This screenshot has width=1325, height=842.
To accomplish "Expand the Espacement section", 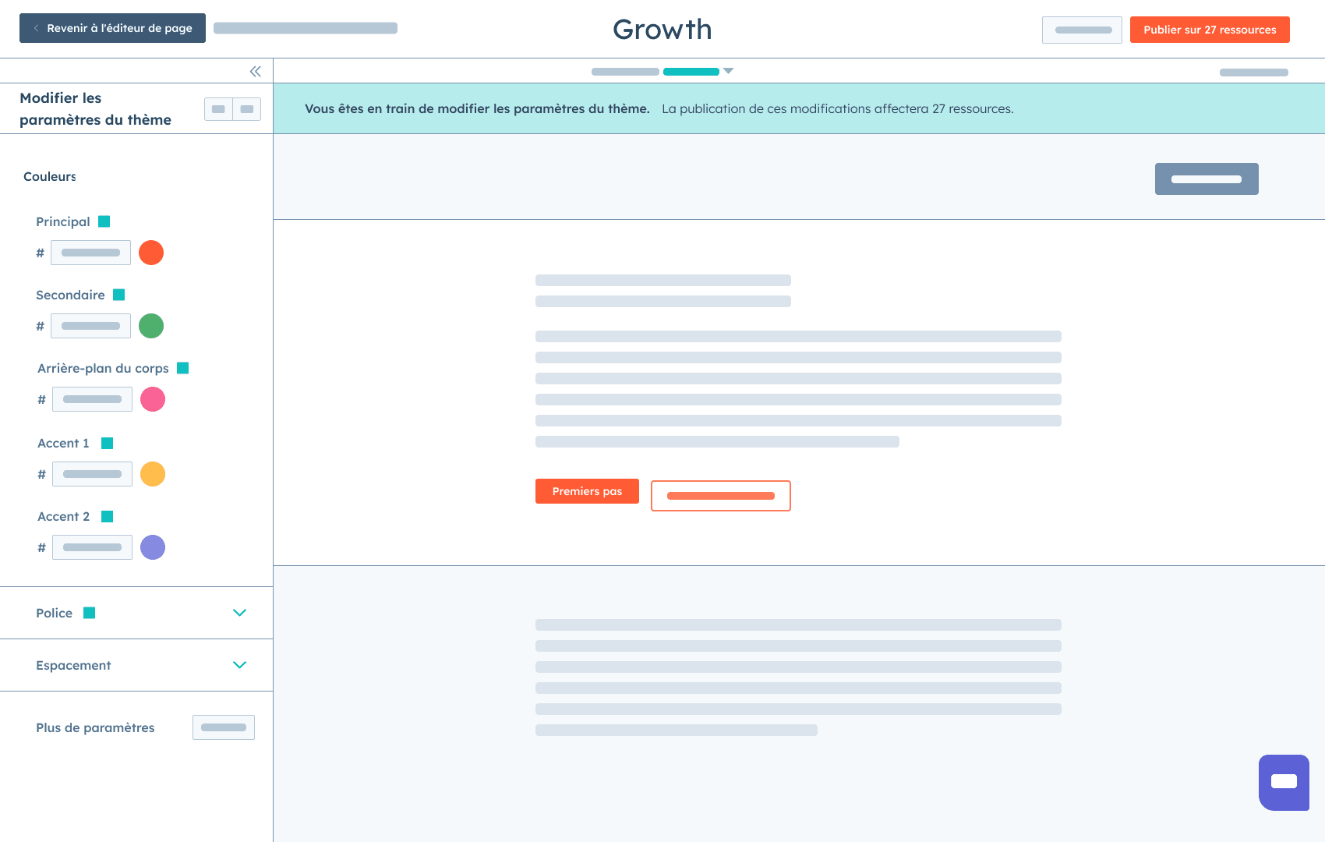I will (239, 665).
